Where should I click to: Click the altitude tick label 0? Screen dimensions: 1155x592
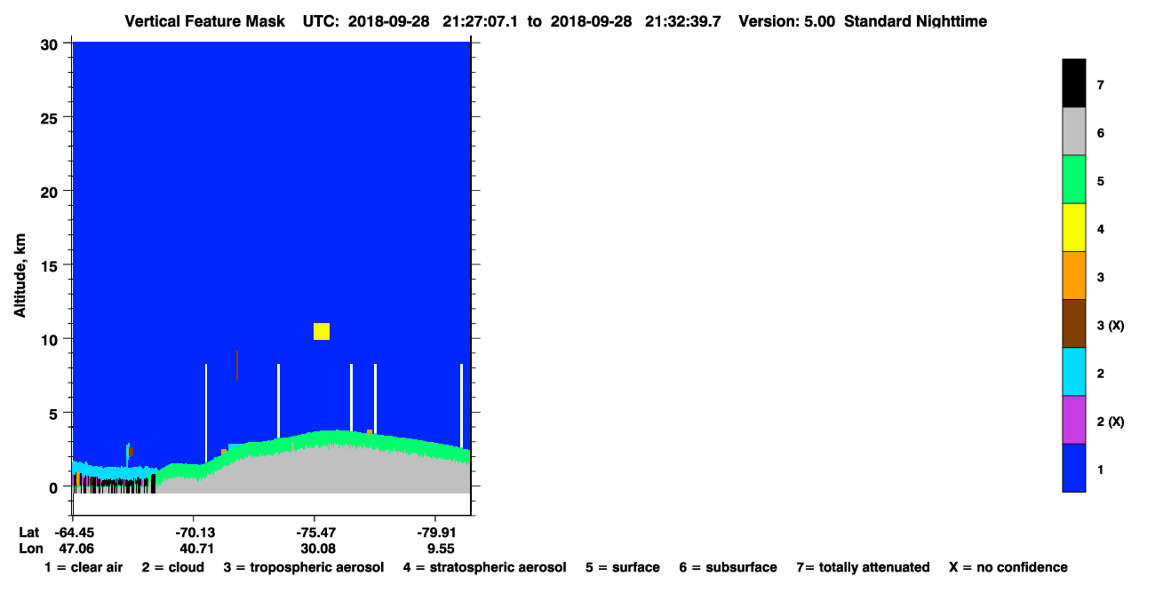[x=55, y=486]
